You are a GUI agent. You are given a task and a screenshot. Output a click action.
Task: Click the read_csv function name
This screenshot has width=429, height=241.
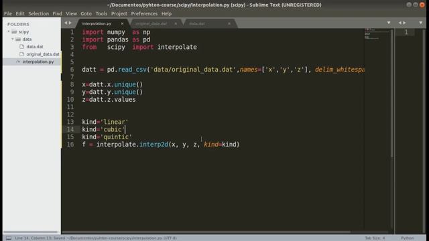(132, 70)
